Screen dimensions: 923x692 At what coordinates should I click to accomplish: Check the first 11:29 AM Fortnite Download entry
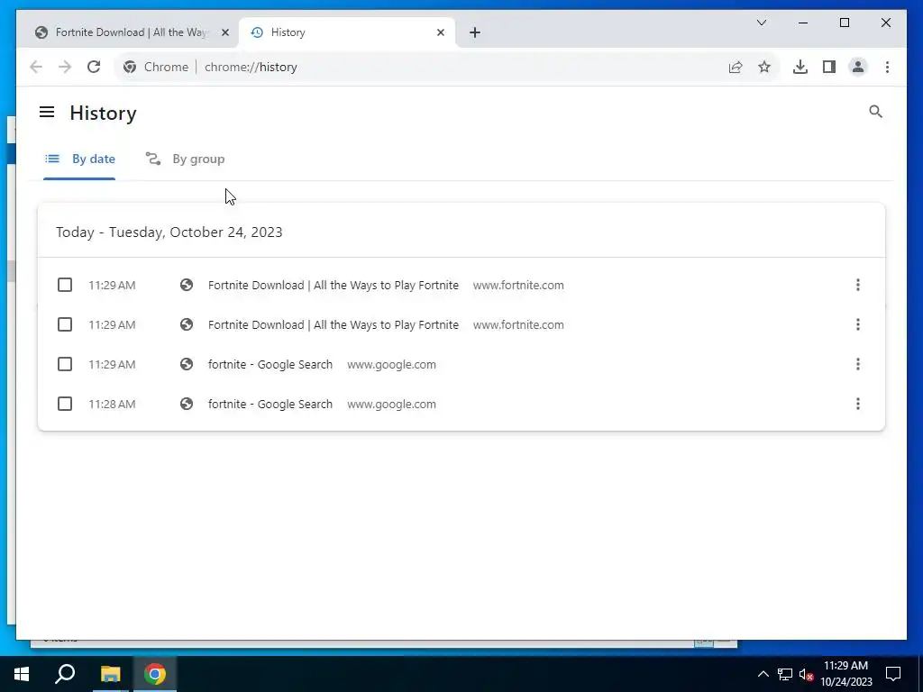pyautogui.click(x=65, y=285)
